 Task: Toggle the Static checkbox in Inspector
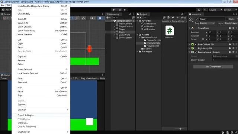[227, 19]
